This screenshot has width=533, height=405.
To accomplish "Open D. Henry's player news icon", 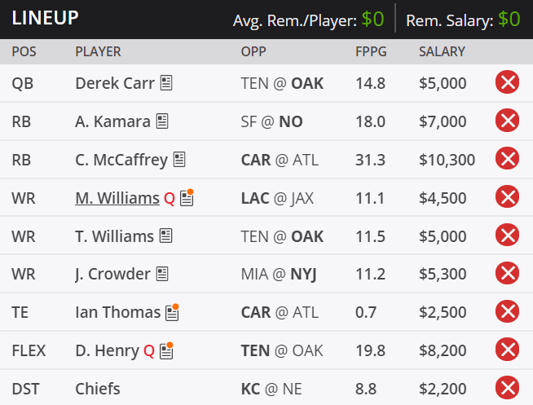I will pyautogui.click(x=166, y=350).
